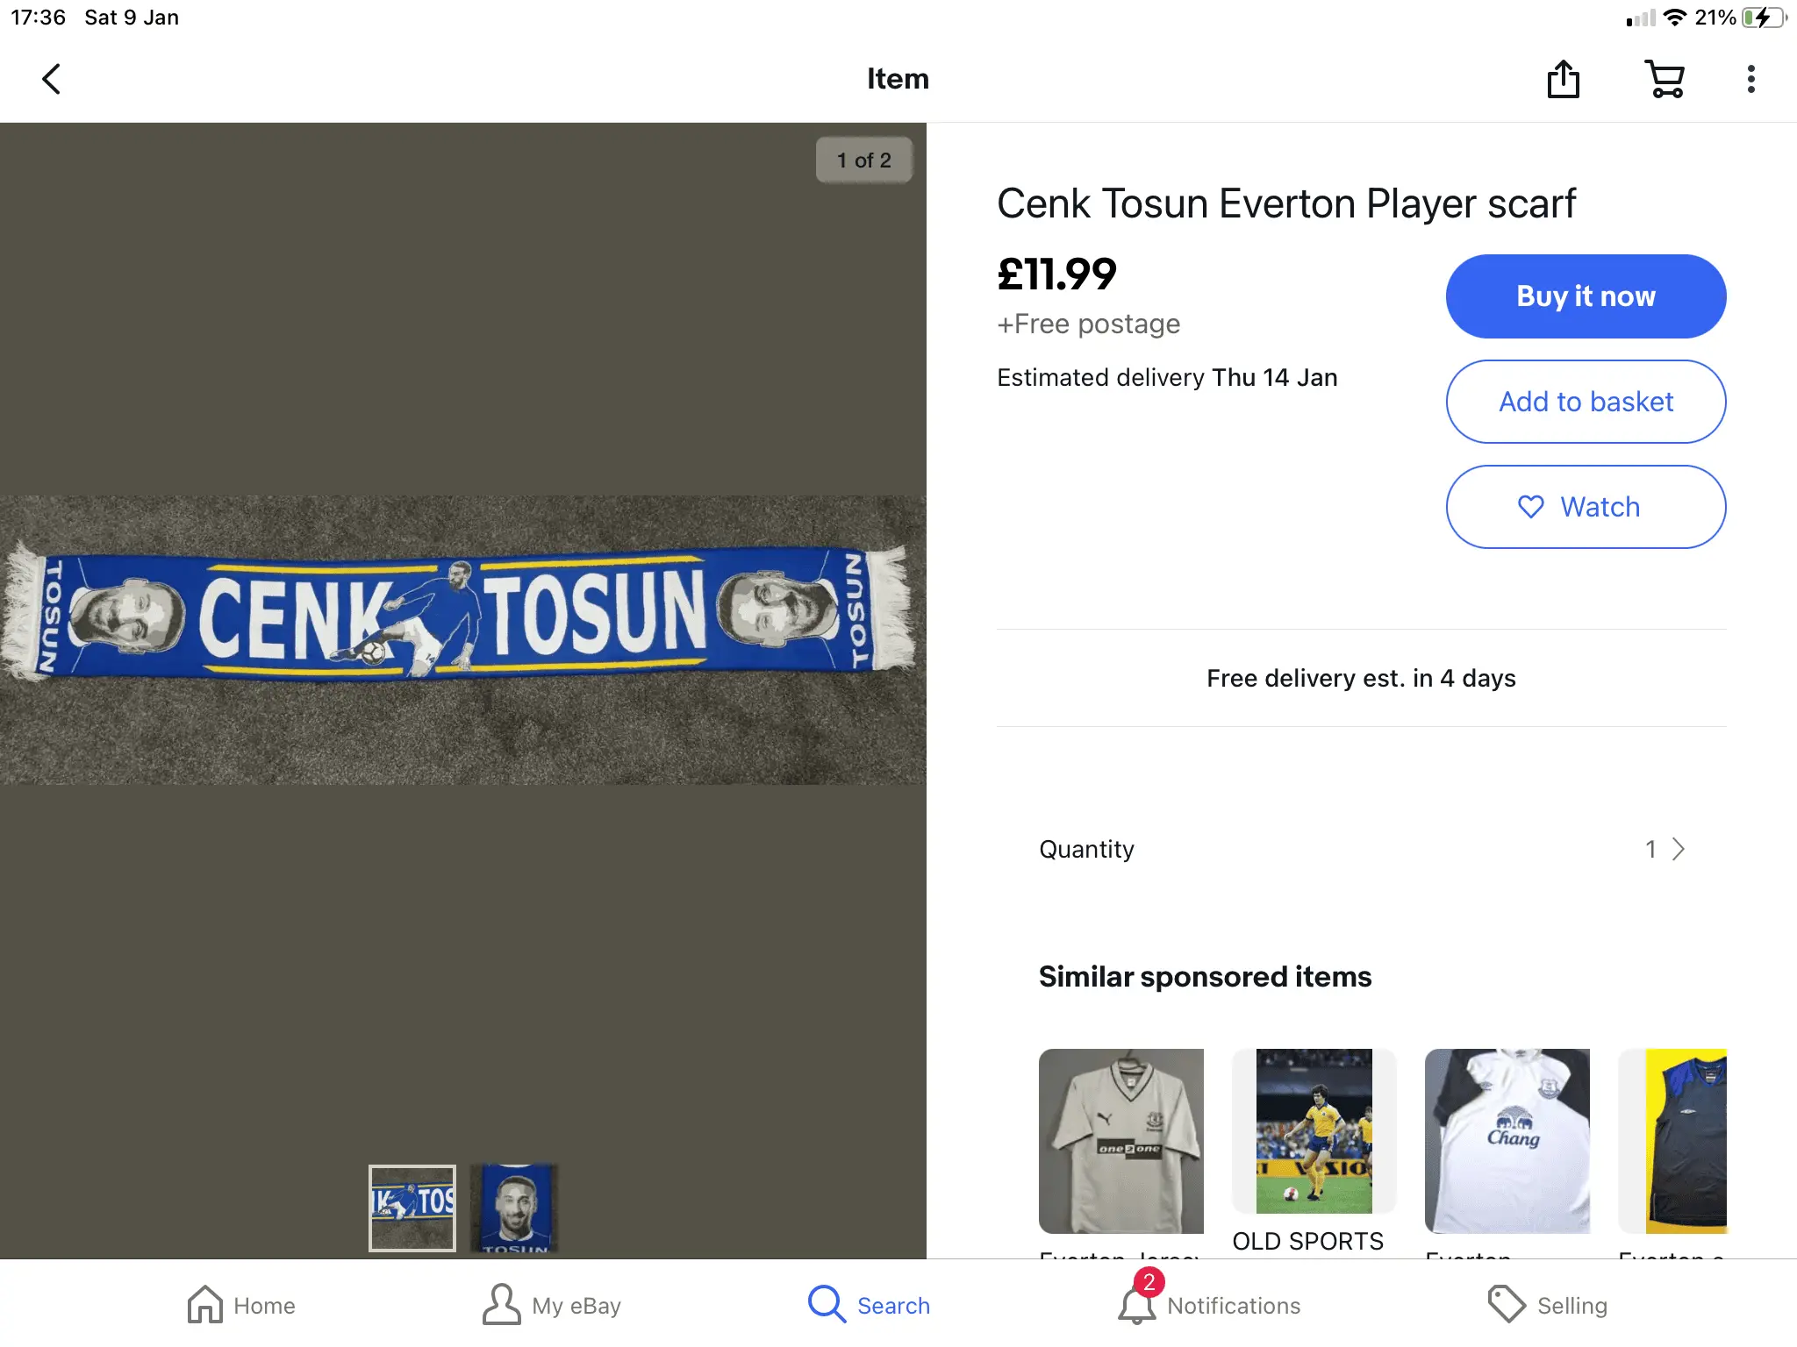Go to the Home tab
The width and height of the screenshot is (1797, 1347).
[241, 1305]
